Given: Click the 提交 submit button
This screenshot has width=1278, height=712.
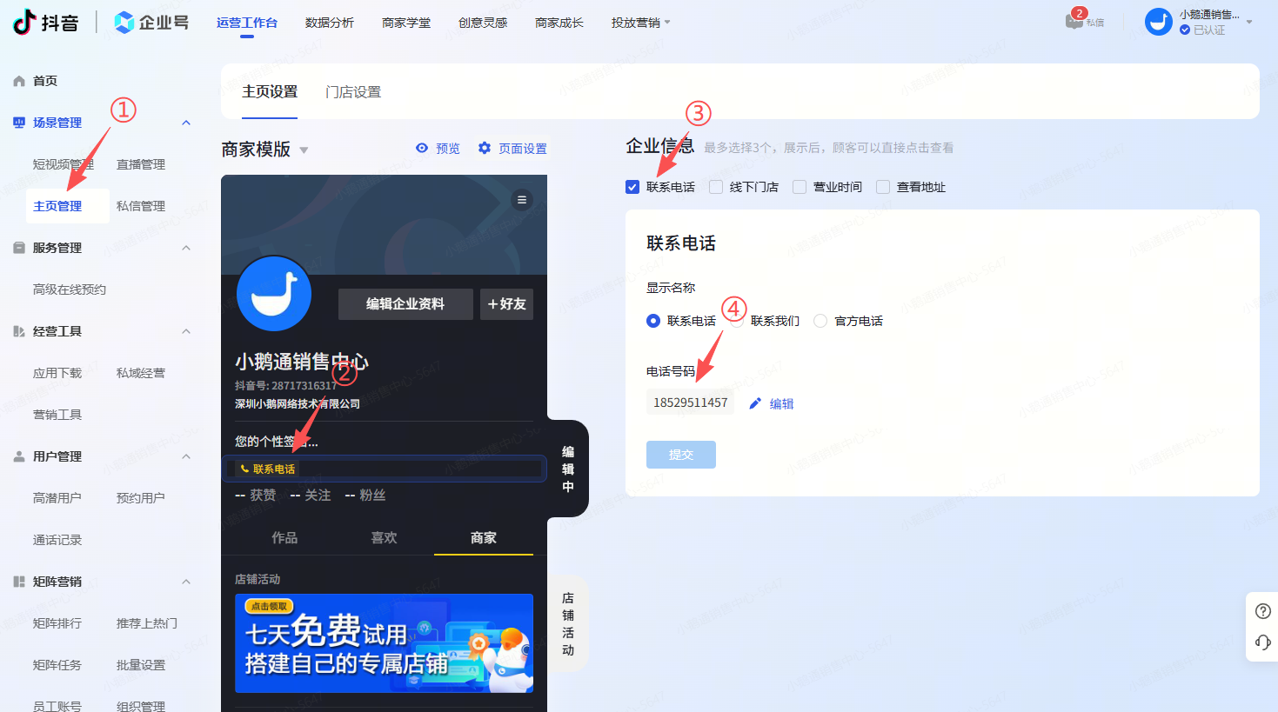Looking at the screenshot, I should coord(680,454).
